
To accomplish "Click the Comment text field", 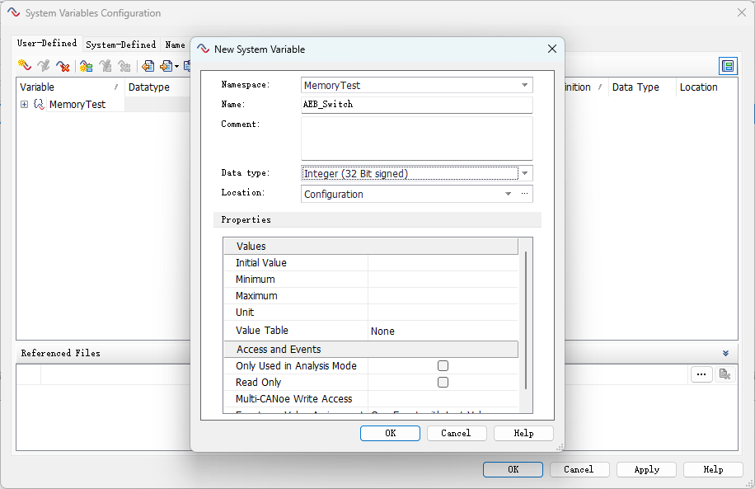I will tap(416, 138).
